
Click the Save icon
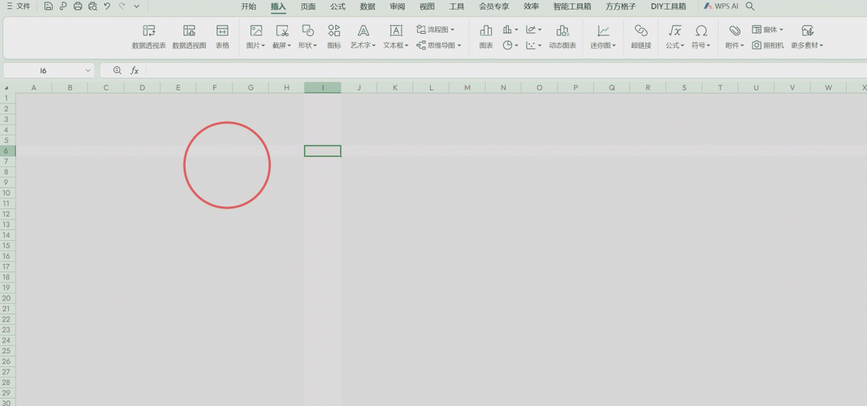(x=48, y=6)
